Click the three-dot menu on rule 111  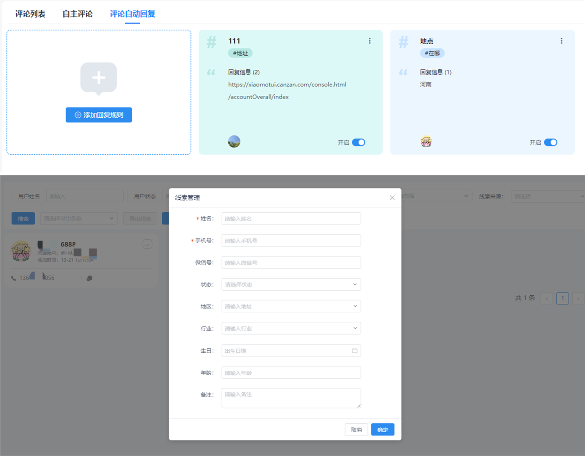click(x=369, y=41)
